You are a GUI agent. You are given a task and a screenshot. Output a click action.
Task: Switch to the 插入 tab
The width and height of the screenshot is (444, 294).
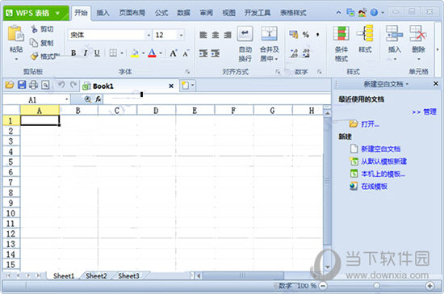[103, 13]
